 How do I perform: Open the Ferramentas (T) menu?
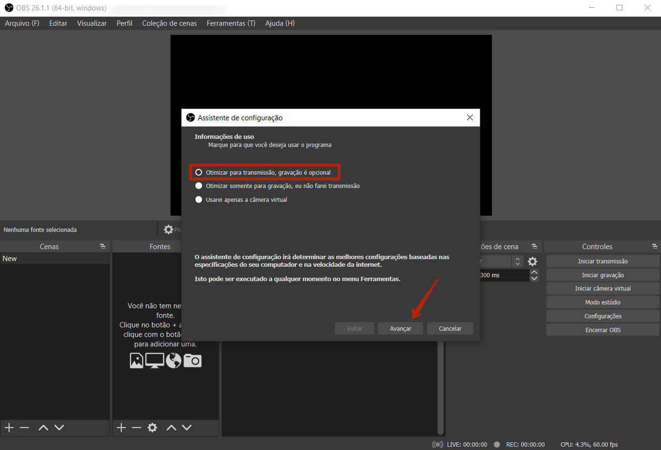230,24
